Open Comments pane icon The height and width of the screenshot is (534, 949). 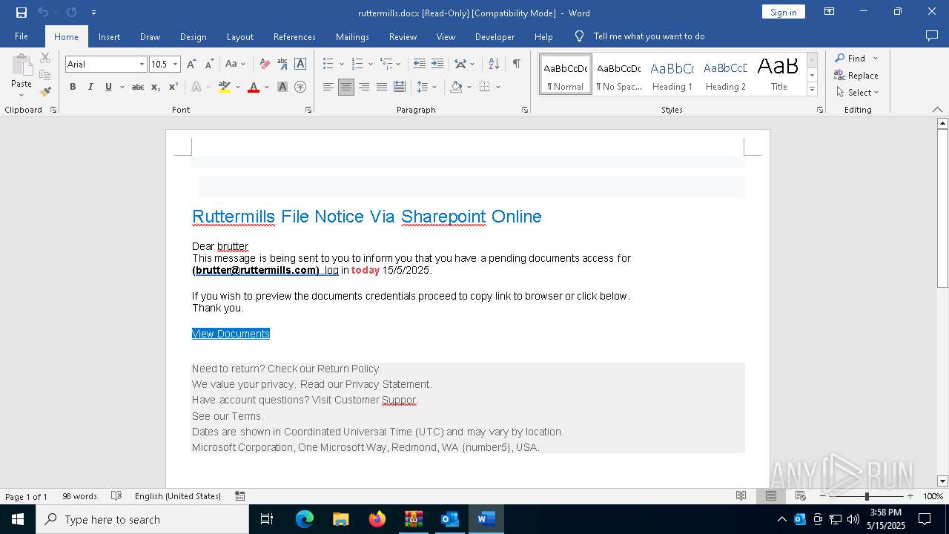(x=932, y=36)
